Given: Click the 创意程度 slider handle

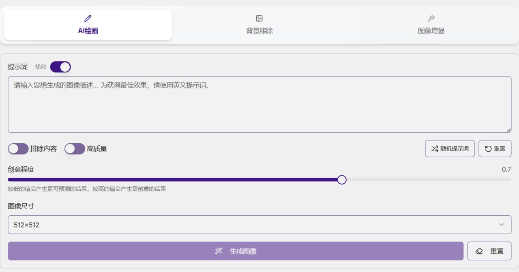Looking at the screenshot, I should click(342, 180).
